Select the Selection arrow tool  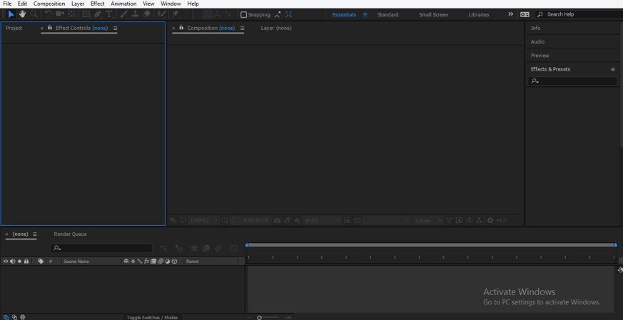tap(11, 14)
